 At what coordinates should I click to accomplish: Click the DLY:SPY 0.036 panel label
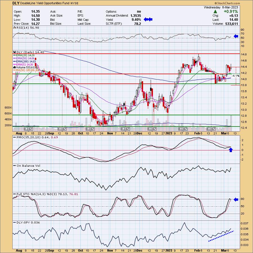28,223
